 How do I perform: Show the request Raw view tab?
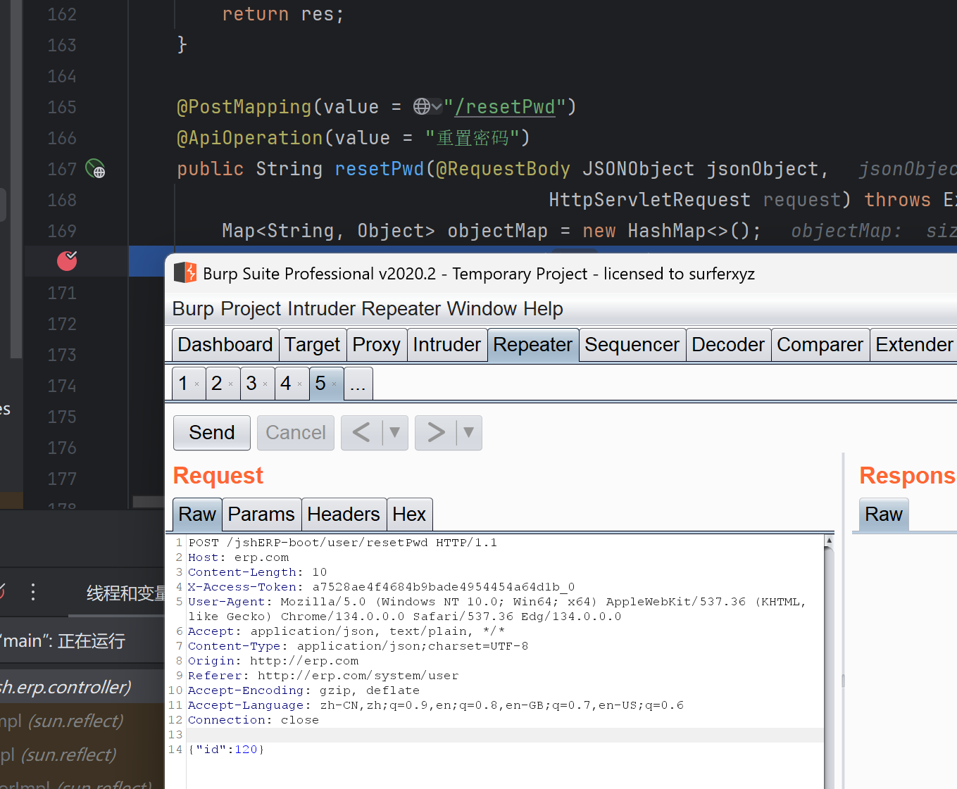pyautogui.click(x=197, y=515)
